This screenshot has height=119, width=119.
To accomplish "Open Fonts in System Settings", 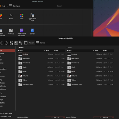I will coord(11,17).
